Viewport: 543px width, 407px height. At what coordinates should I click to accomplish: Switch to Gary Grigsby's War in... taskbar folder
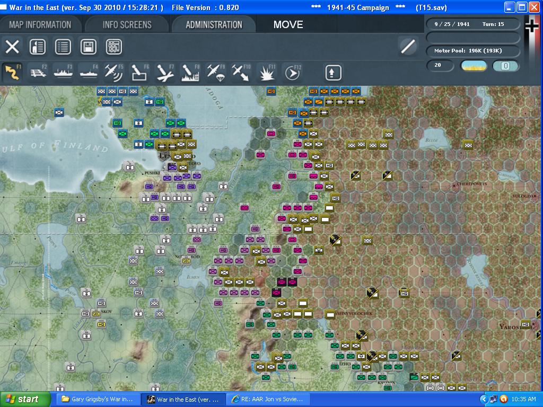pos(98,400)
